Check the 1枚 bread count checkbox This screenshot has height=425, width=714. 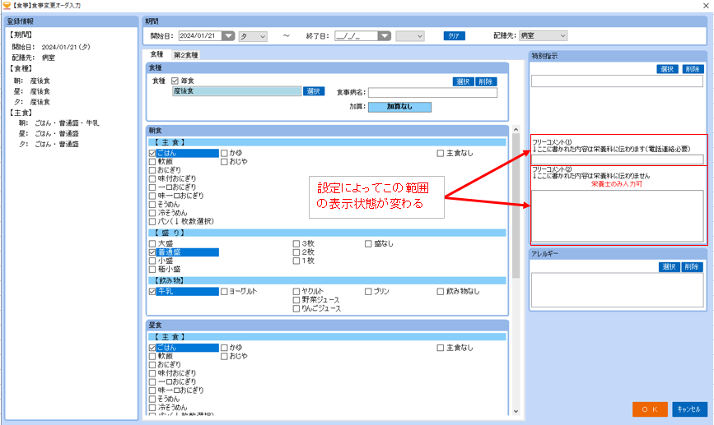(x=296, y=261)
